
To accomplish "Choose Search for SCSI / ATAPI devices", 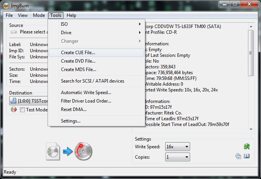I will click(97, 81).
